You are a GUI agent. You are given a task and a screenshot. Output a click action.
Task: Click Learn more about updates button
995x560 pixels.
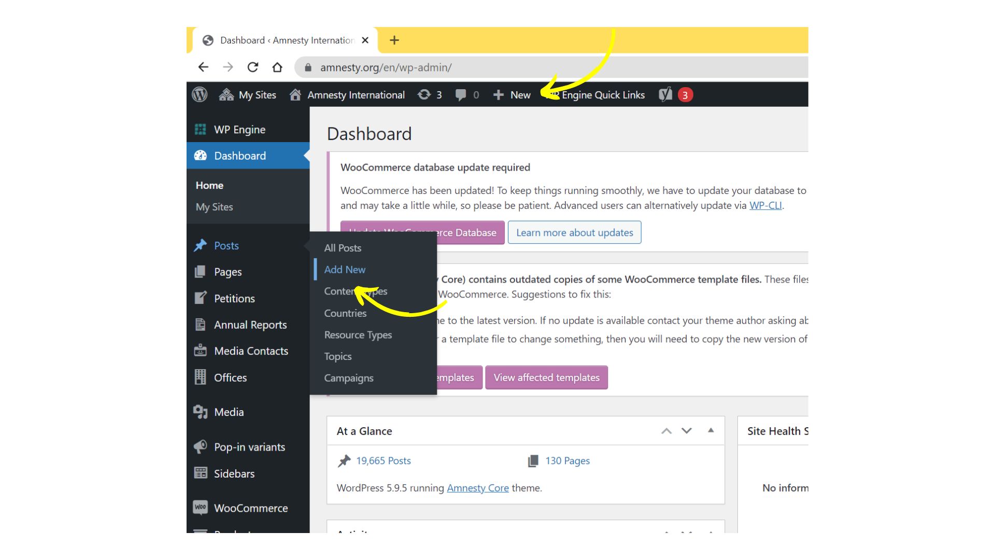574,232
